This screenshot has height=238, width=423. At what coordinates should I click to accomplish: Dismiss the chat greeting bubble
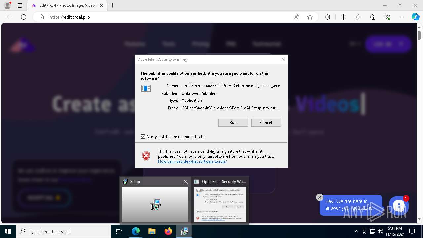[x=319, y=197]
